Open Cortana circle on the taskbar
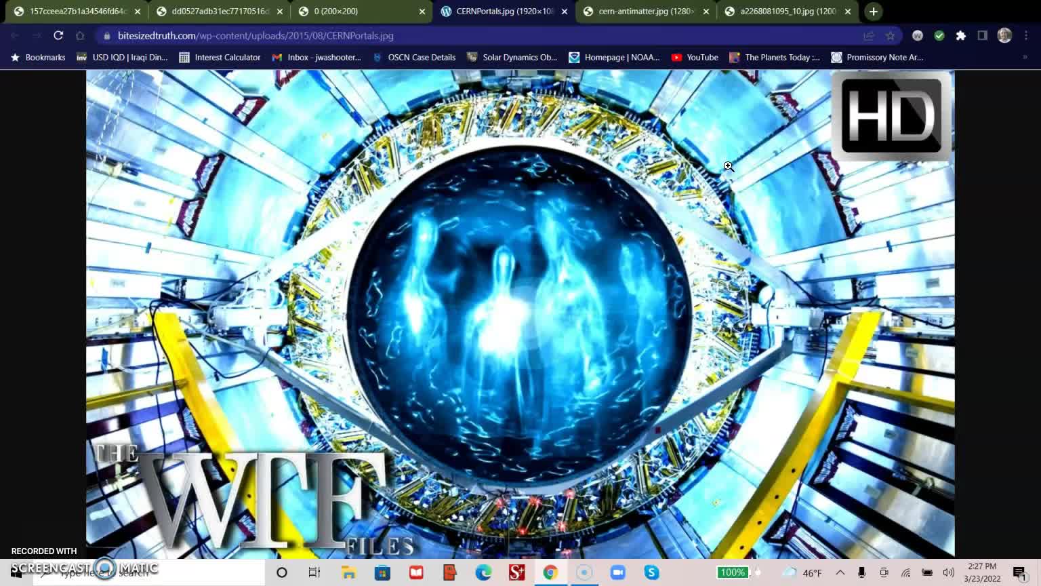The height and width of the screenshot is (586, 1041). (x=282, y=572)
